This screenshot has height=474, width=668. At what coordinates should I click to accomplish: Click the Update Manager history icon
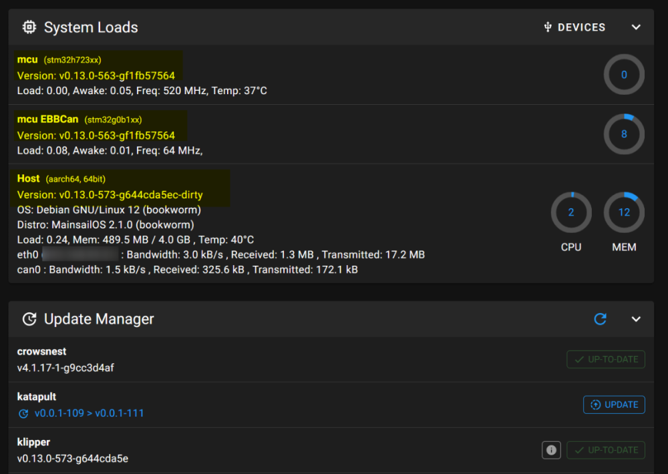(29, 319)
